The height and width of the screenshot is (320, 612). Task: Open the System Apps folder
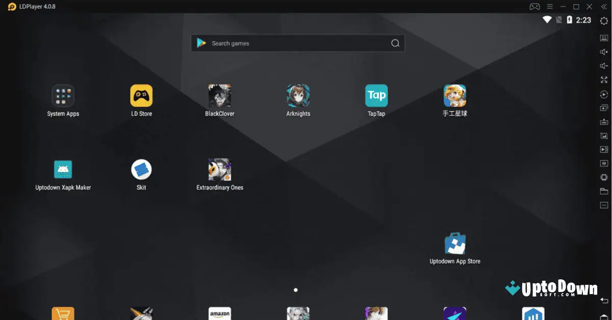pos(62,97)
